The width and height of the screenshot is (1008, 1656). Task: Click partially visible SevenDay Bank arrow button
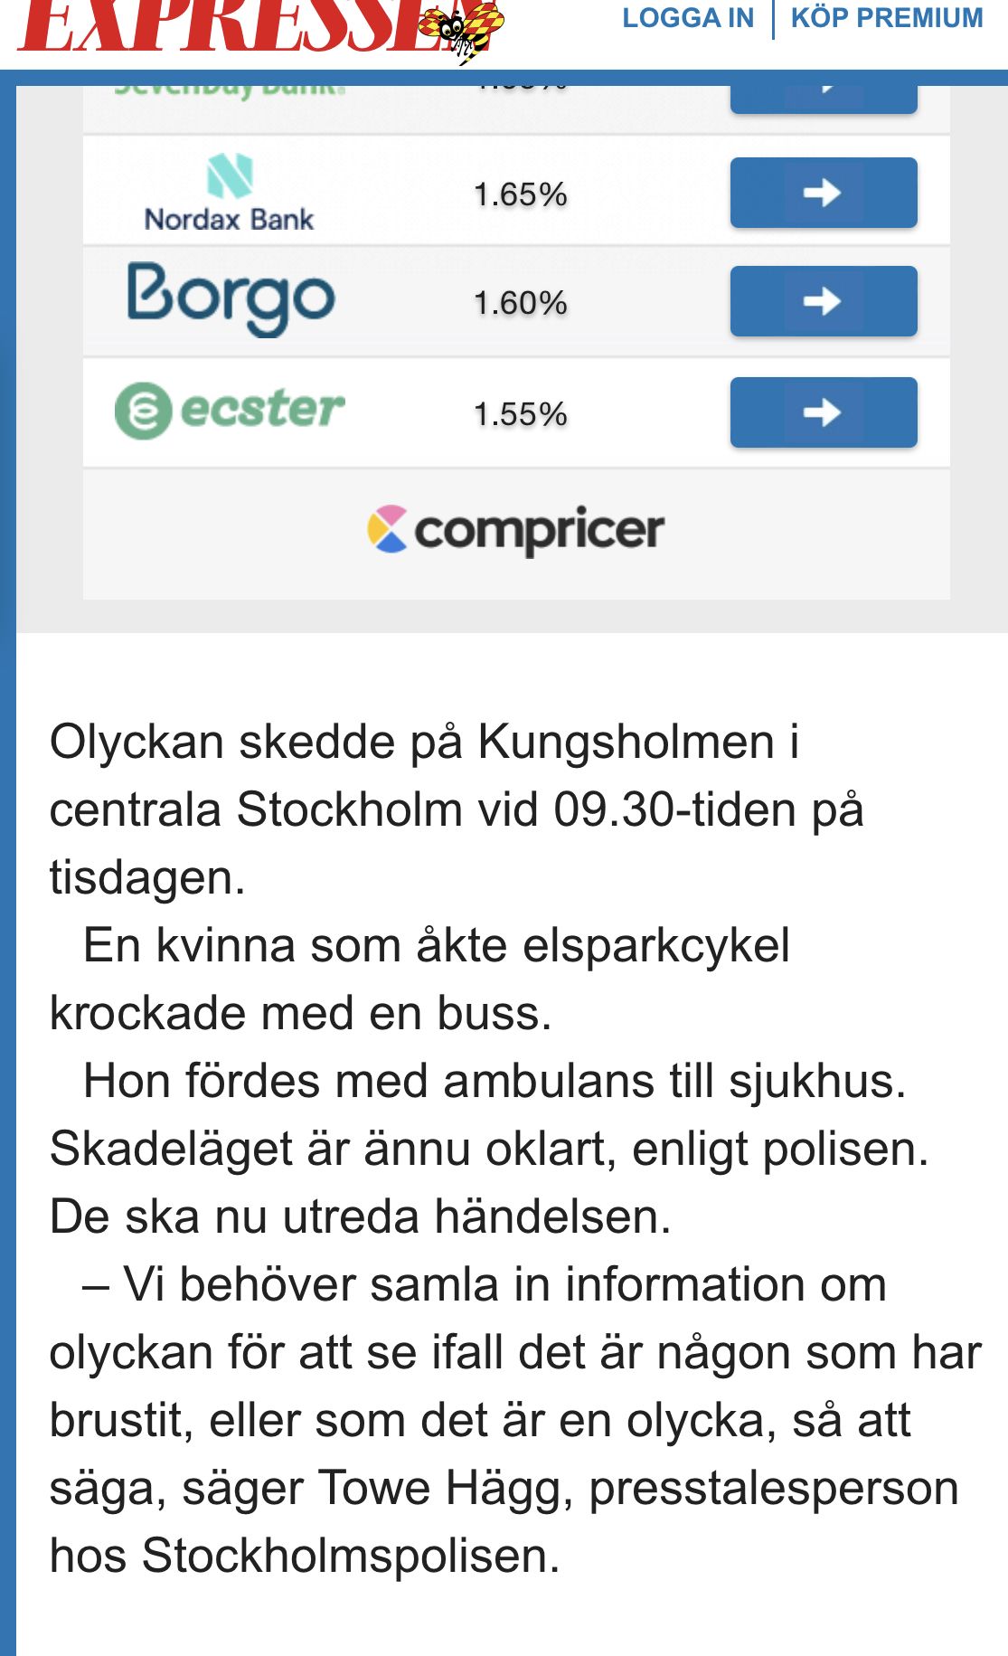click(824, 99)
